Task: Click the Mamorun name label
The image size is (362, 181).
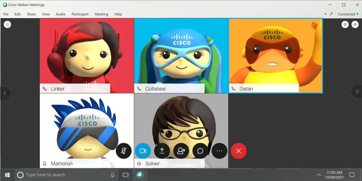Action: [62, 164]
